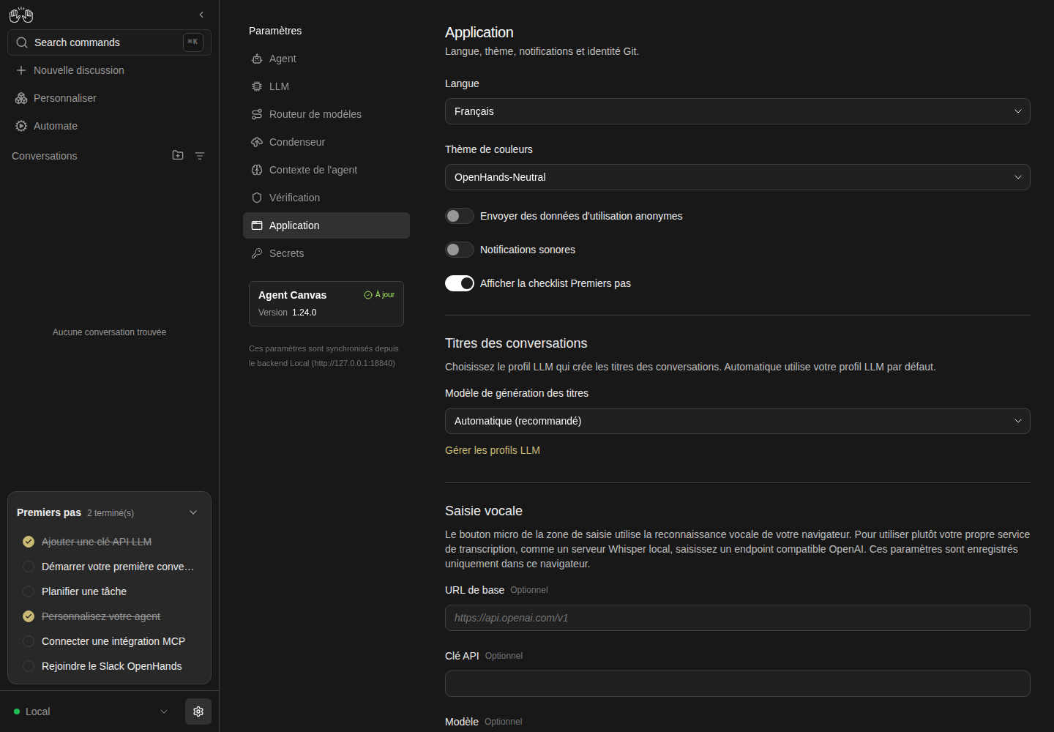
Task: Click Rejoindre le Slack OpenHands item
Action: [x=109, y=666]
